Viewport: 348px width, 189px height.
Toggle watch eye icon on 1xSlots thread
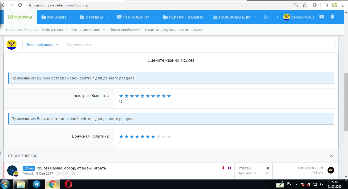pos(230,168)
